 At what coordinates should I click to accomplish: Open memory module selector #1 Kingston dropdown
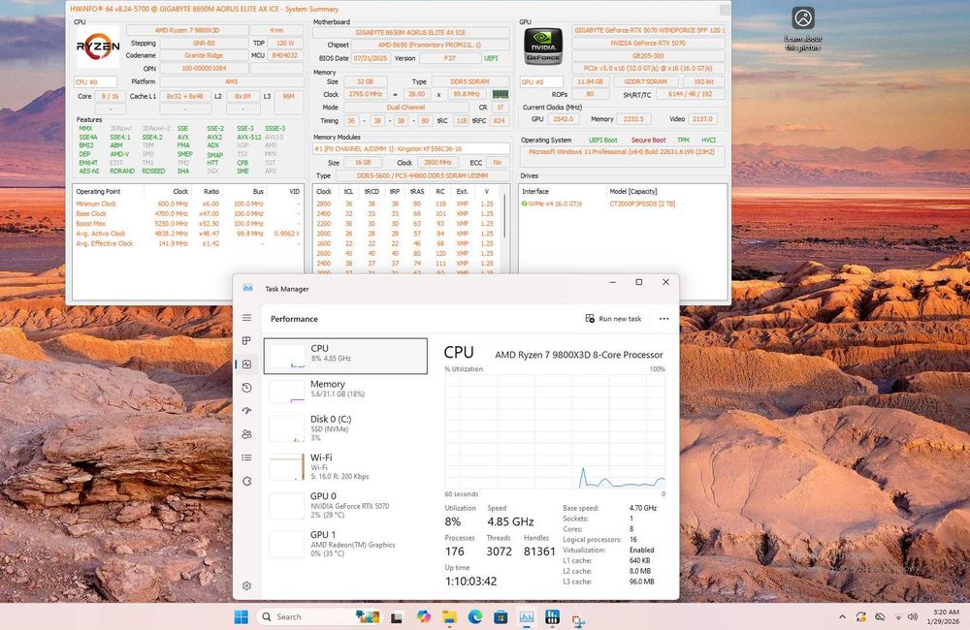tap(411, 148)
